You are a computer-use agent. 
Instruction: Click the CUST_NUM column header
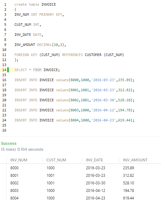(56, 160)
